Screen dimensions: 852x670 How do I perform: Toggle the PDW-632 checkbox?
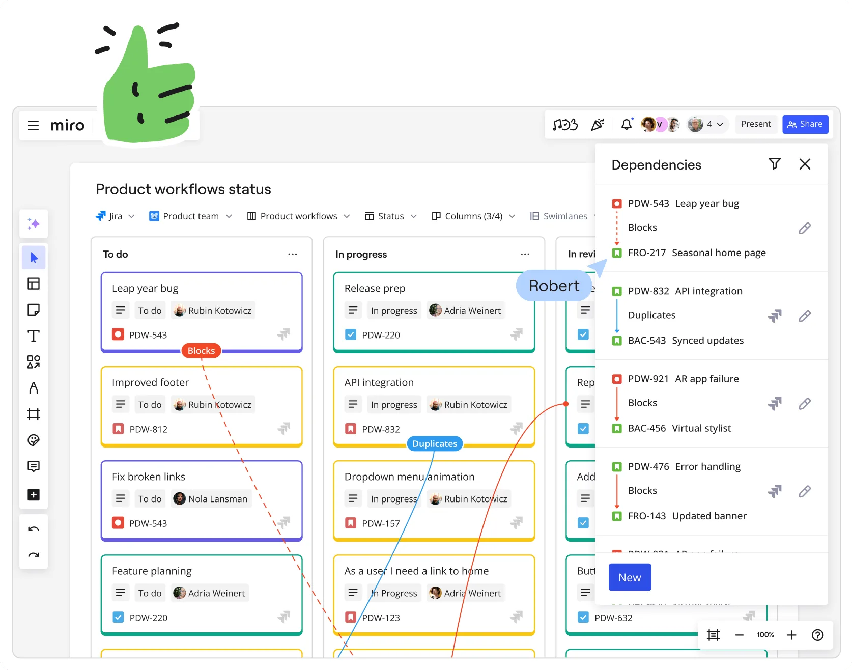coord(583,617)
